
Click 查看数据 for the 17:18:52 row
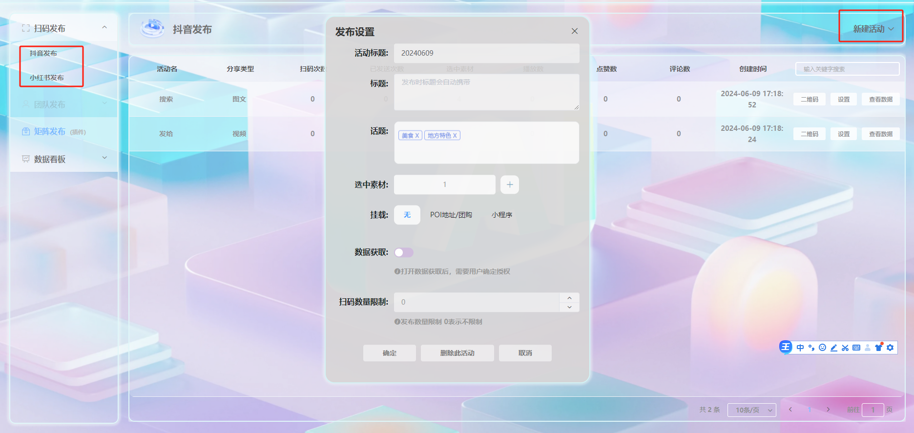pyautogui.click(x=881, y=99)
